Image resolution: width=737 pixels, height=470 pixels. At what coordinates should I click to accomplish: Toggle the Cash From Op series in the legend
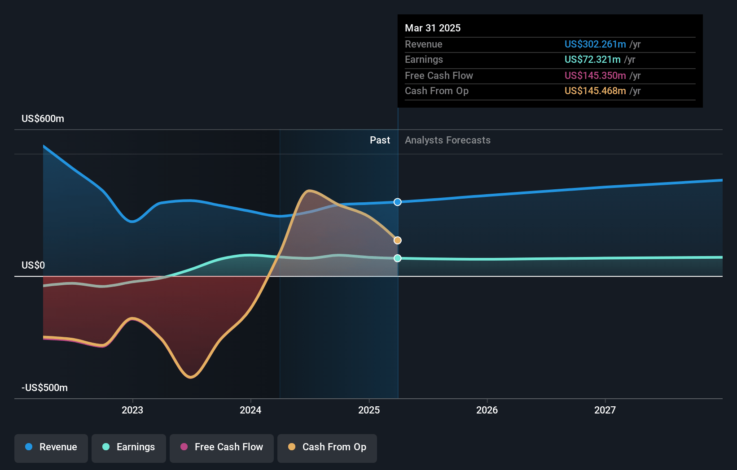pos(327,448)
